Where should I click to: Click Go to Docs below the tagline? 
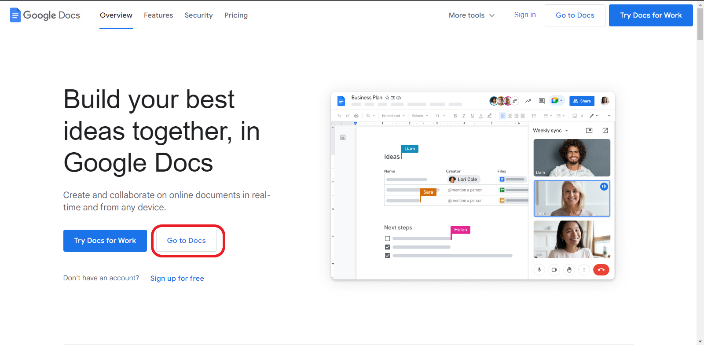point(187,241)
